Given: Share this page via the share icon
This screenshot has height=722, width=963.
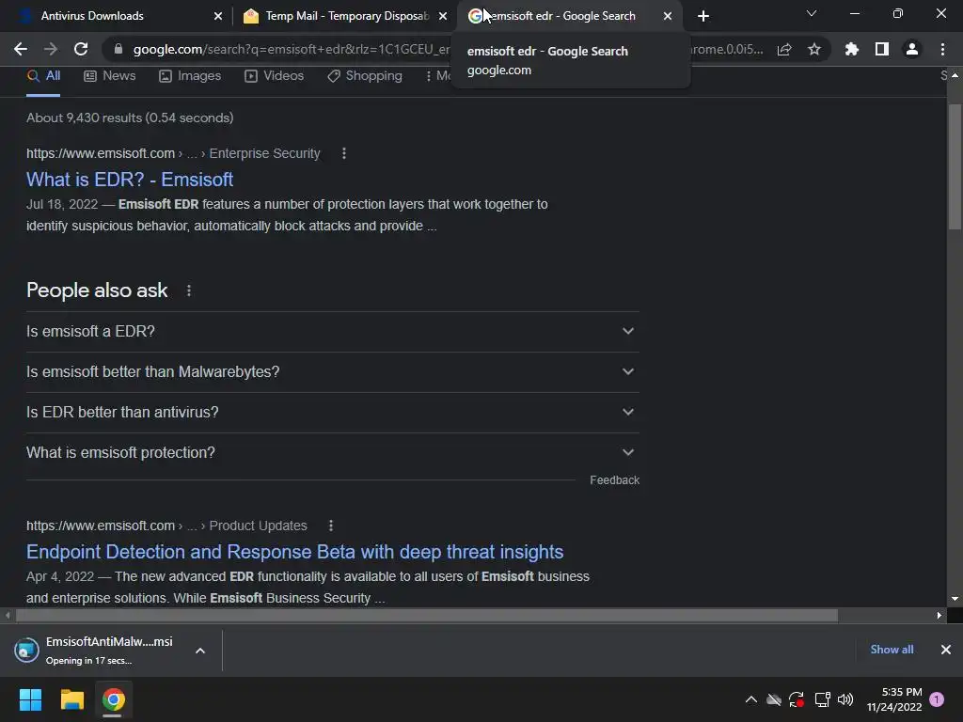Looking at the screenshot, I should 784,49.
